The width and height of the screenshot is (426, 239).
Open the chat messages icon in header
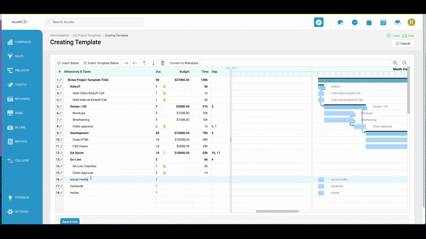click(340, 23)
